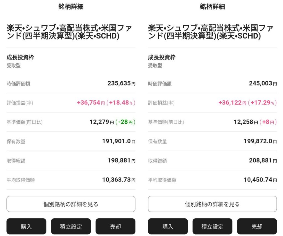Click the 245,003円 market value amount

pyautogui.click(x=263, y=83)
